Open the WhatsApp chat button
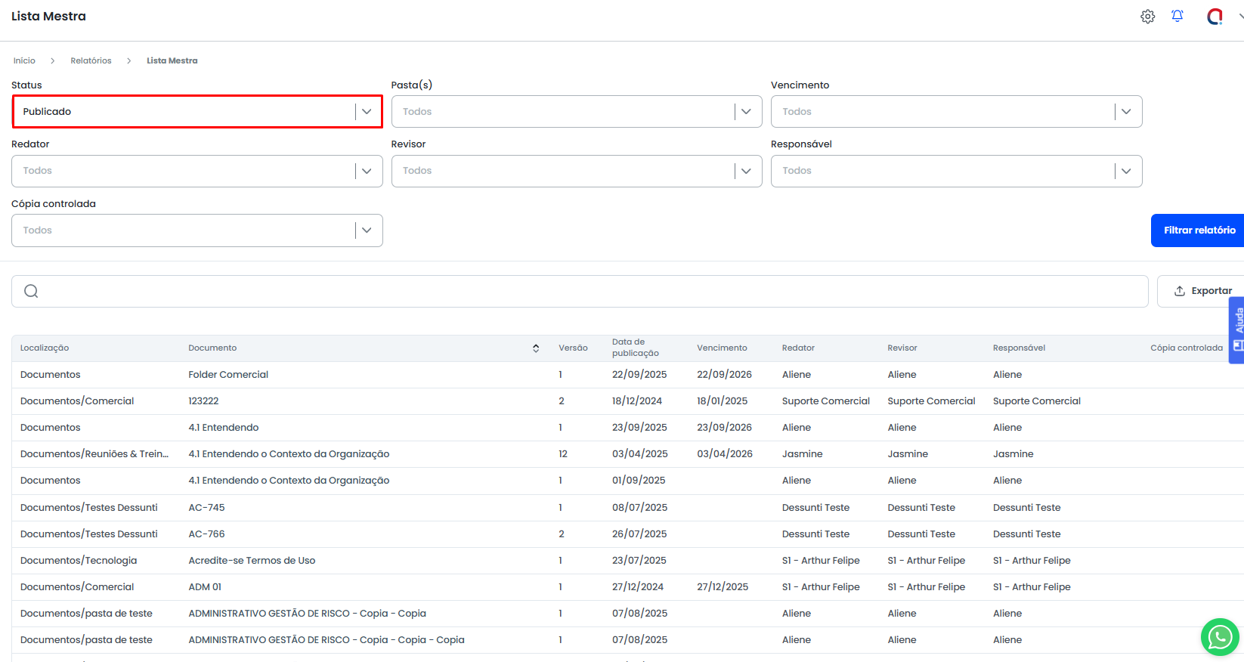Image resolution: width=1244 pixels, height=662 pixels. click(x=1219, y=637)
